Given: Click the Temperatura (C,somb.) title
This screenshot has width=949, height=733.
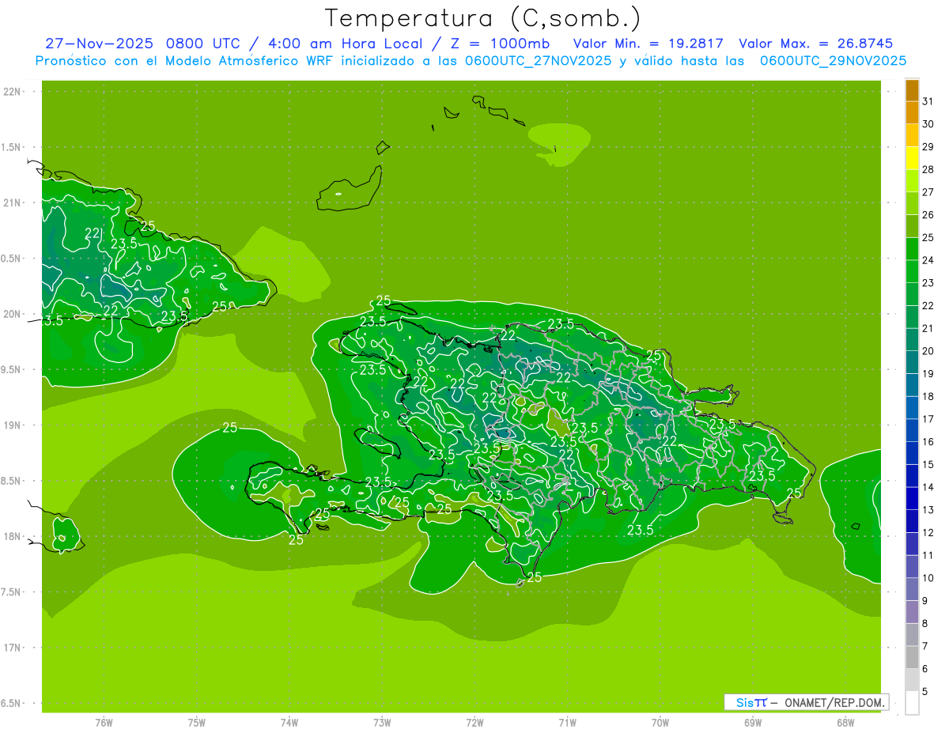Looking at the screenshot, I should [482, 18].
